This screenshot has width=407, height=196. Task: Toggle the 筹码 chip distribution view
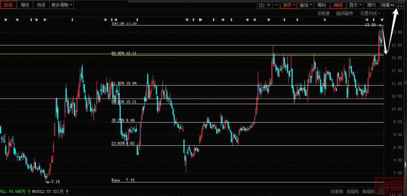[x=321, y=5]
